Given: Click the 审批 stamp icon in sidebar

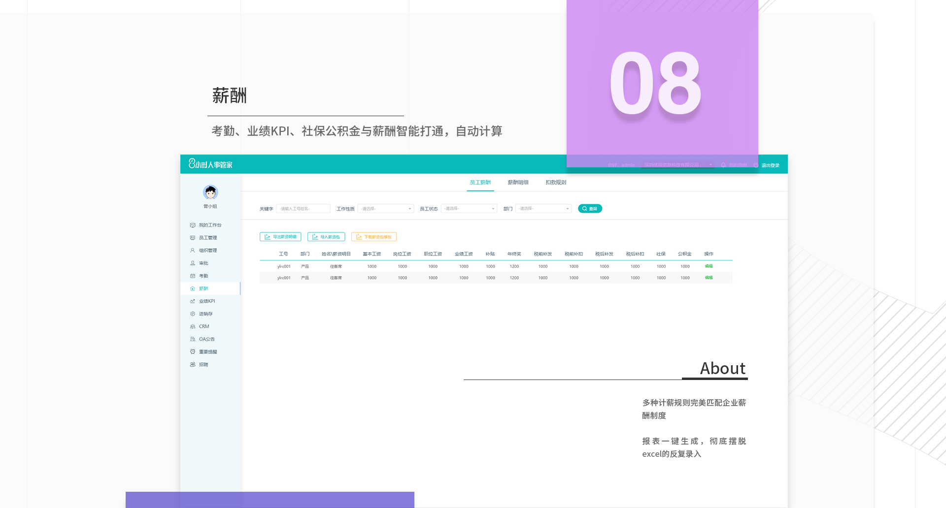Looking at the screenshot, I should click(193, 263).
